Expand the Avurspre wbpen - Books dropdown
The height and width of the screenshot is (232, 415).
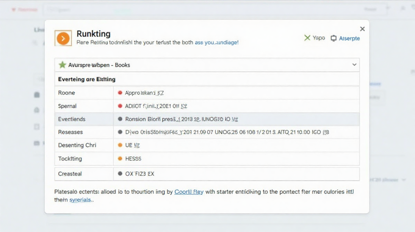pyautogui.click(x=207, y=65)
